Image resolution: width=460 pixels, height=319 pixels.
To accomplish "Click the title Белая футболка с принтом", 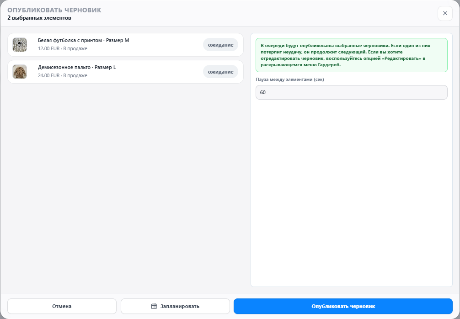I will tap(70, 41).
